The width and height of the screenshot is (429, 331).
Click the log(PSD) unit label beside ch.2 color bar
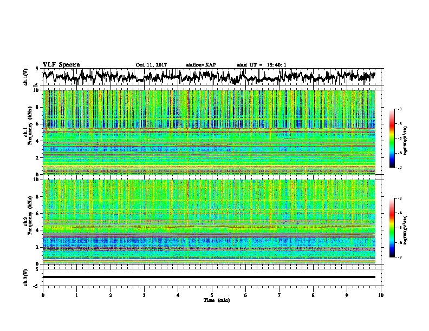coord(406,230)
